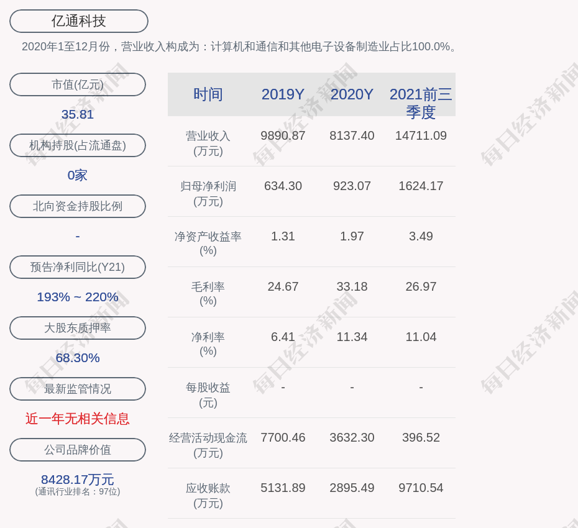The height and width of the screenshot is (528, 578).
Task: Click the 2021前三季度 column header
Action: [x=421, y=103]
